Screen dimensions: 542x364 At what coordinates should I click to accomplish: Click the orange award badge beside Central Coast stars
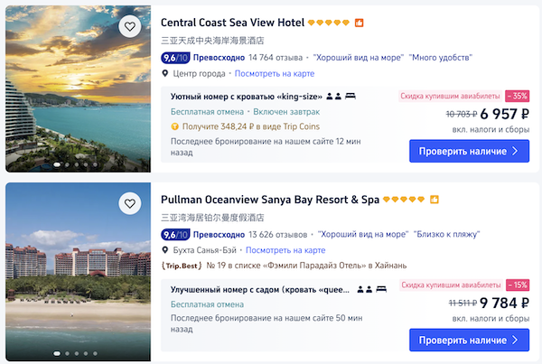[358, 23]
